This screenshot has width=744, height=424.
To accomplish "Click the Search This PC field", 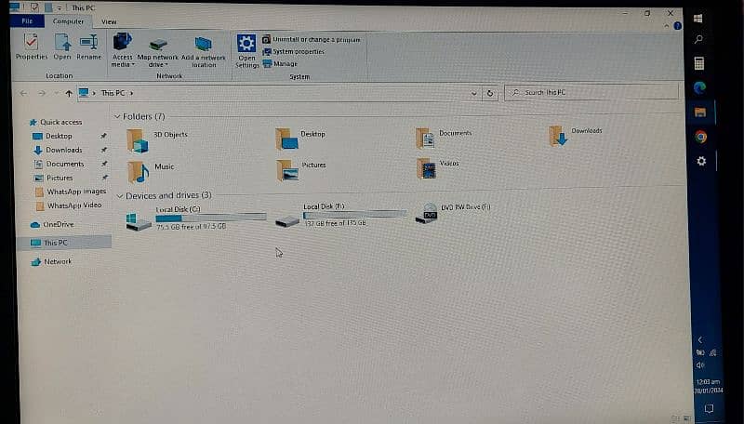I will pyautogui.click(x=591, y=92).
